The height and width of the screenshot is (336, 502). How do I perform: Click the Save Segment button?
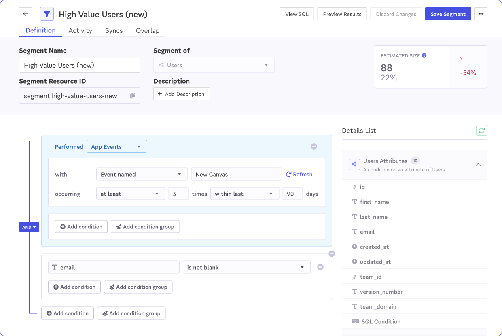coord(448,14)
